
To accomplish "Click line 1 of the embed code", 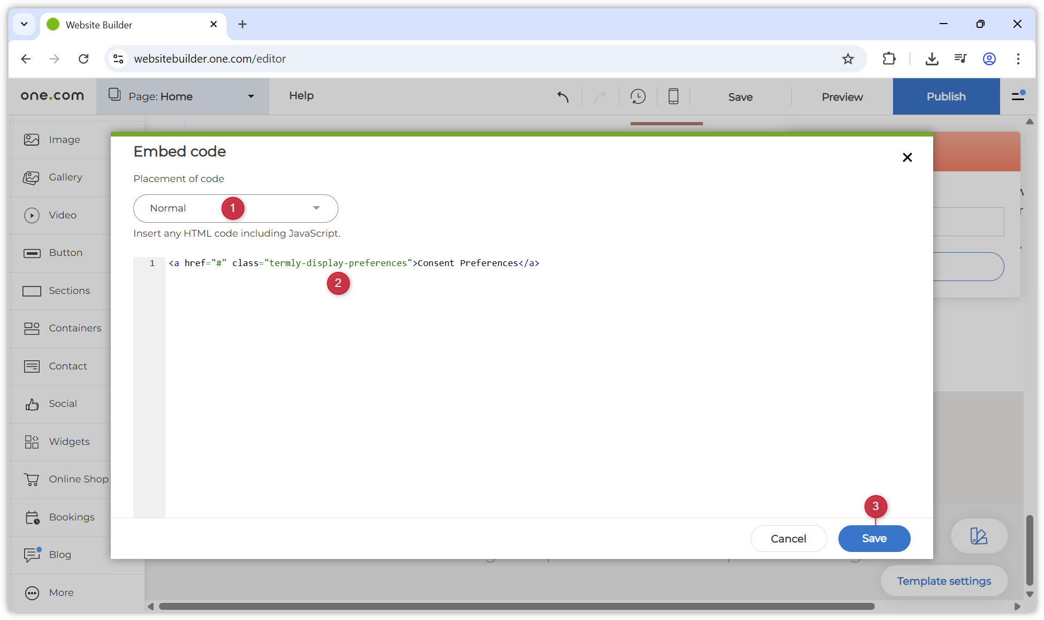I will coord(353,263).
